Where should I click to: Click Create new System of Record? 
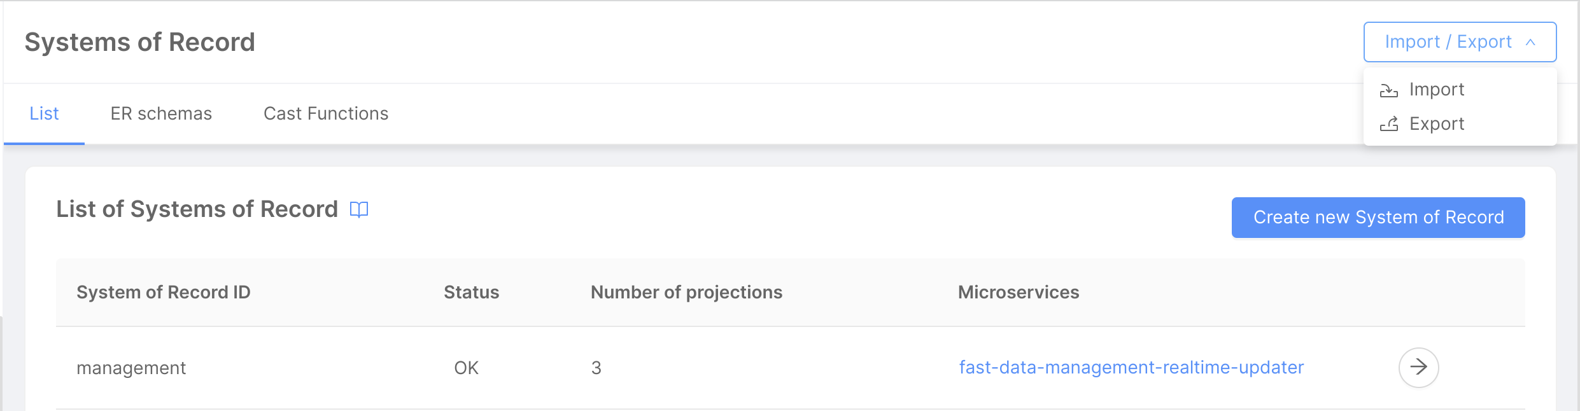tap(1378, 217)
